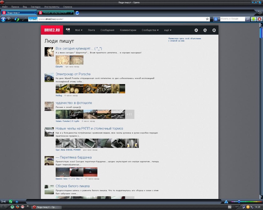
Task: Open the Справка menu
Action: tap(67, 7)
